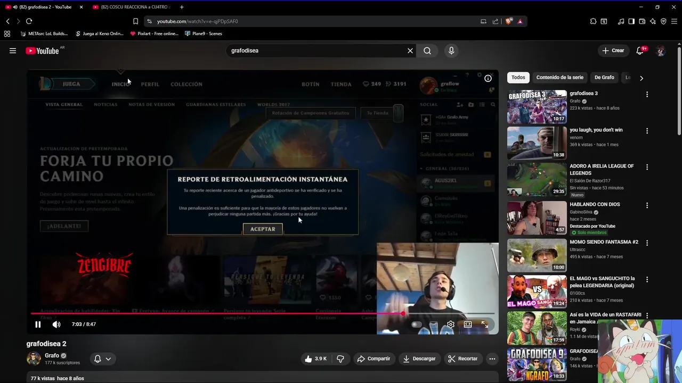Viewport: 682px width, 383px height.
Task: Open the Brave VPN shield icon
Action: tap(663, 21)
